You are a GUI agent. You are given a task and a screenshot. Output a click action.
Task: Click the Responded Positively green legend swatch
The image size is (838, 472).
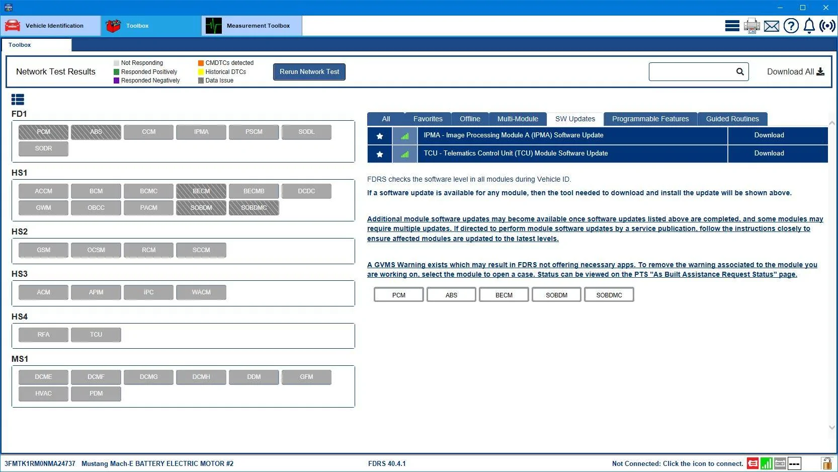pos(116,72)
